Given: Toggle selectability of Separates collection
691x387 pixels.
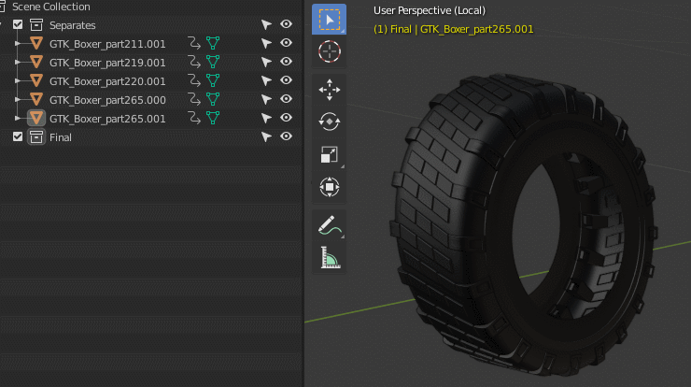Looking at the screenshot, I should [266, 24].
